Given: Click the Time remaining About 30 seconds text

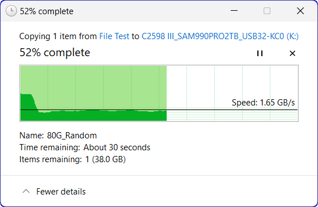Looking at the screenshot, I should [x=85, y=147].
